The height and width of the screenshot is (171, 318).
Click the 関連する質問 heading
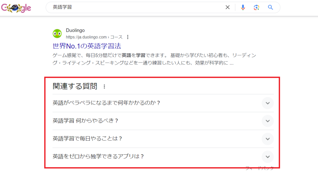click(x=75, y=86)
